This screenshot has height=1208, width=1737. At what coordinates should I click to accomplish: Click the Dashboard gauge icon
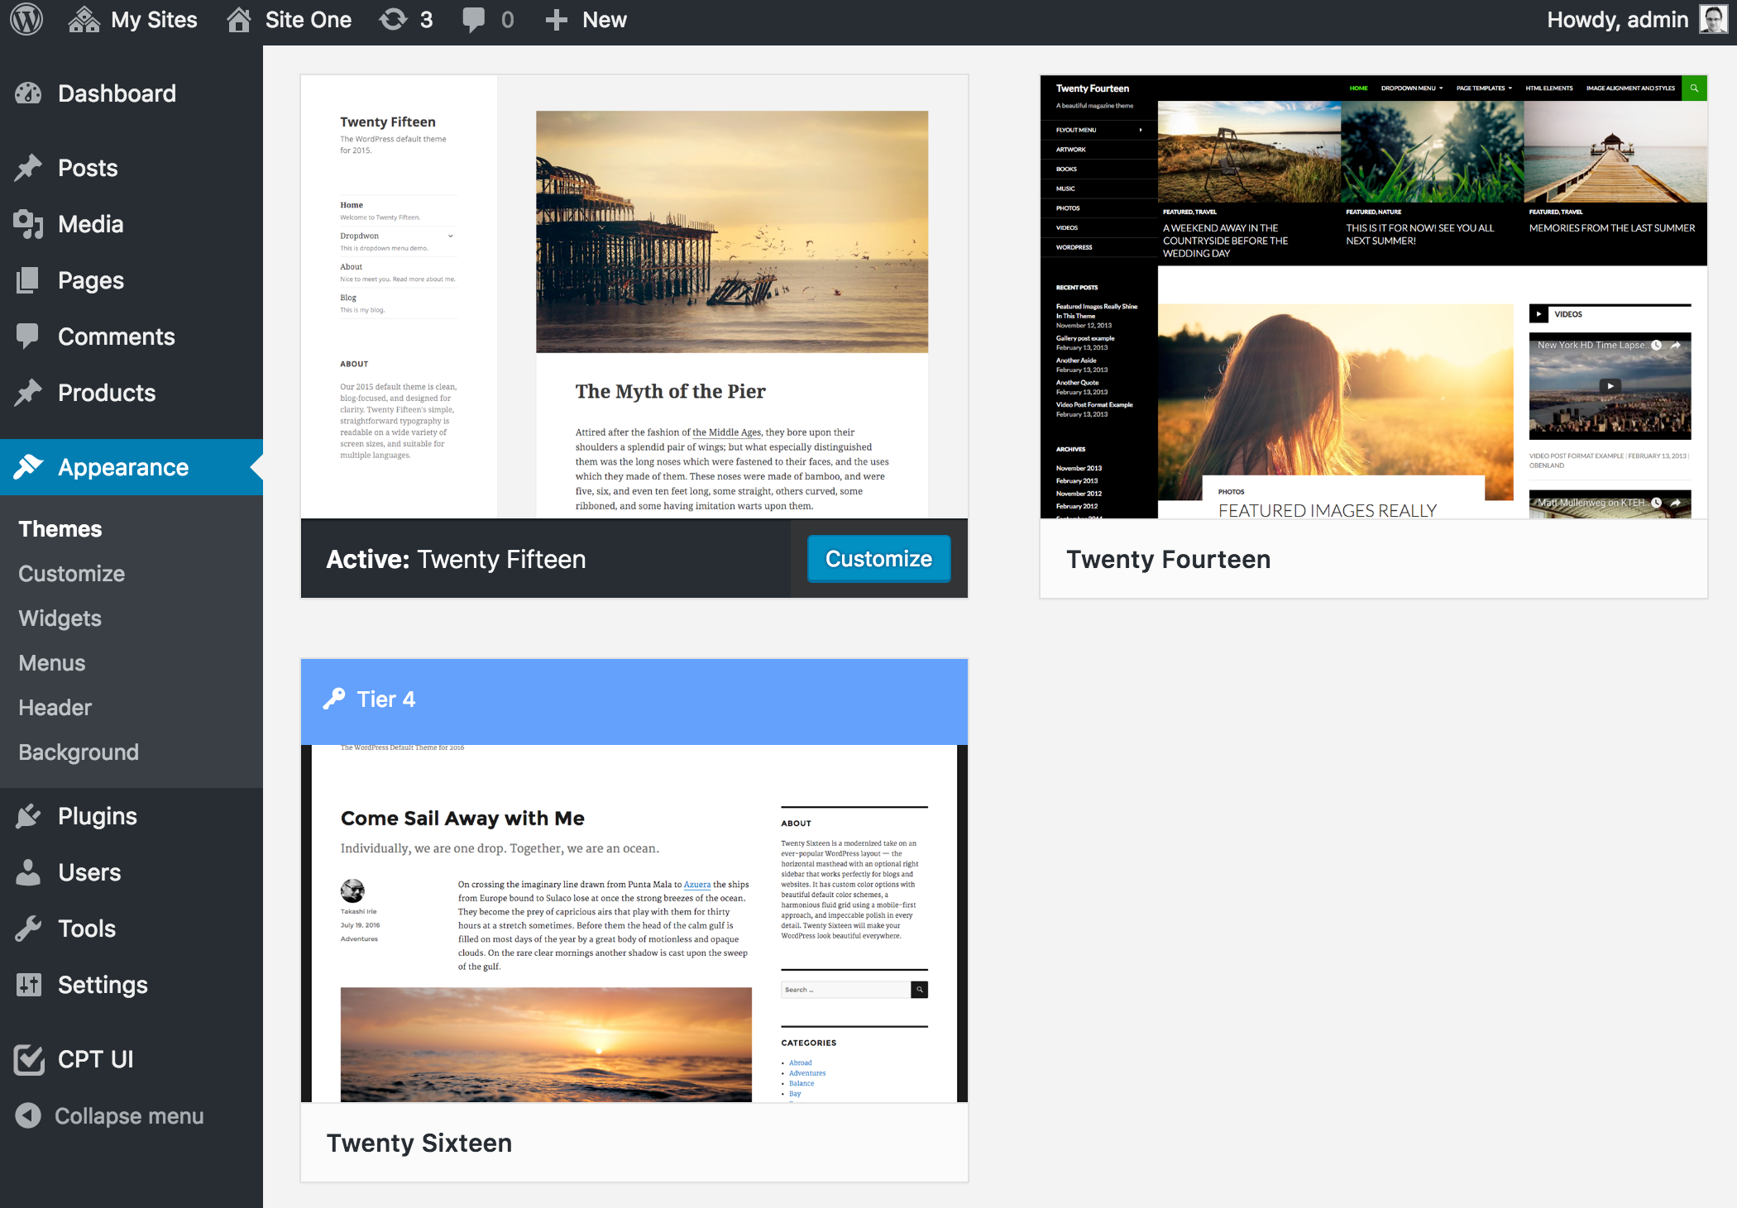click(x=28, y=93)
